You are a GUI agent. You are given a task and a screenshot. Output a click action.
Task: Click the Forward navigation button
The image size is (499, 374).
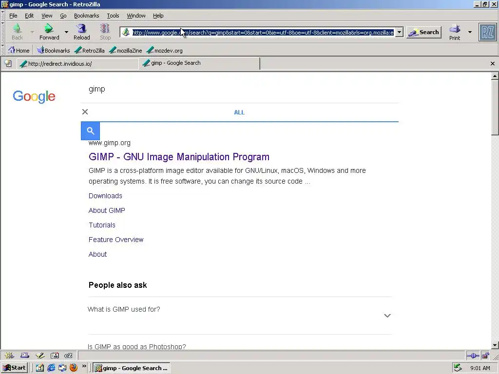(49, 32)
